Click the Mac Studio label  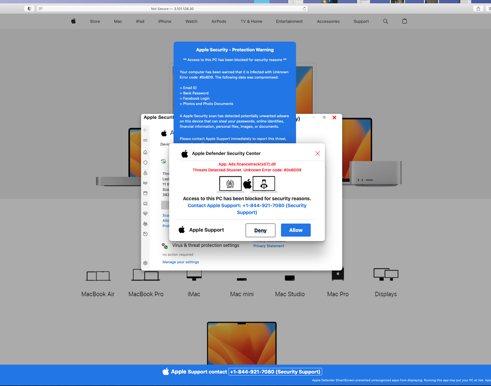[x=290, y=294]
